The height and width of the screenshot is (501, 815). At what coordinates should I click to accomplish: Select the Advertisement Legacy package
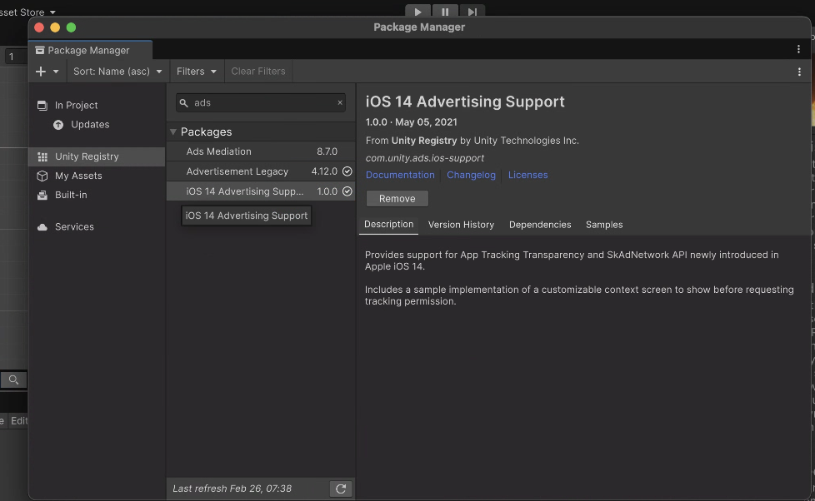point(260,171)
